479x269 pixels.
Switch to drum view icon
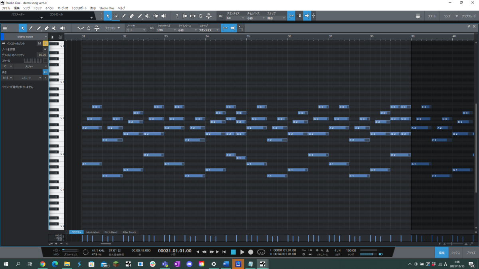tap(60, 37)
